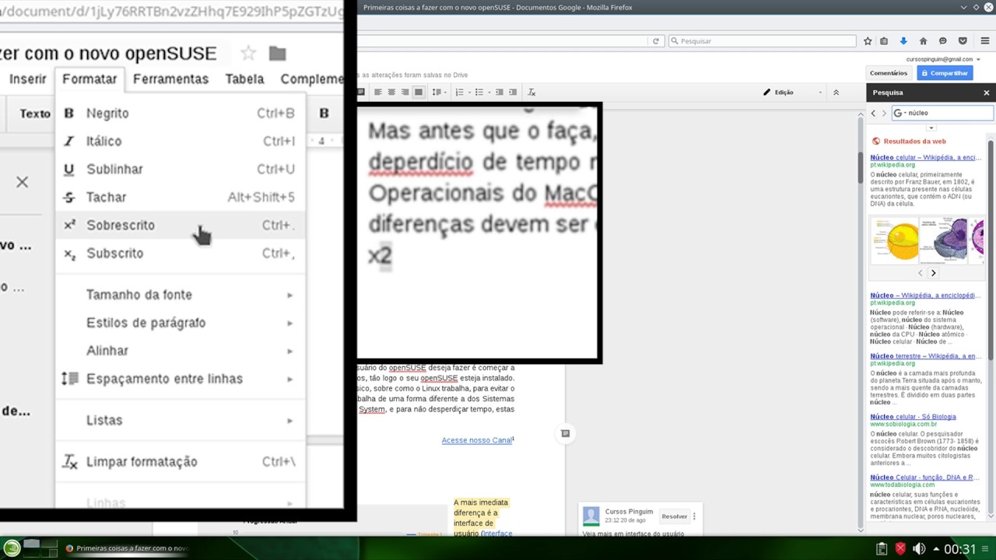
Task: Open the Edição mode dropdown
Action: (792, 93)
